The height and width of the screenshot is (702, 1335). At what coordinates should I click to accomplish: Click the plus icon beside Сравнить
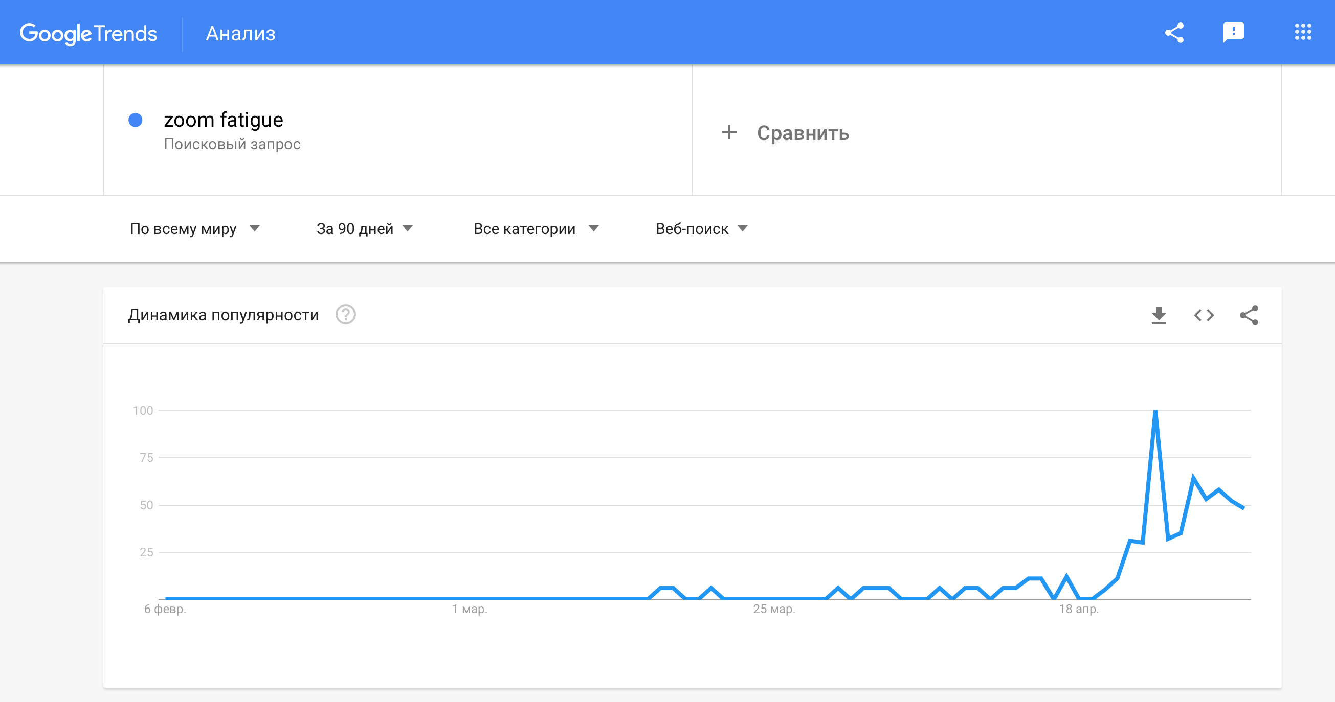(729, 132)
